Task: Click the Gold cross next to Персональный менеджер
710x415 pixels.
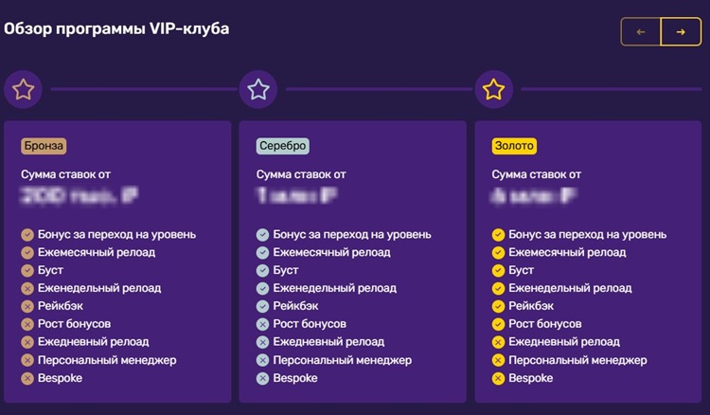Action: pyautogui.click(x=498, y=360)
